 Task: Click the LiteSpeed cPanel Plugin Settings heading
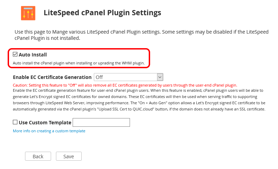102,13
